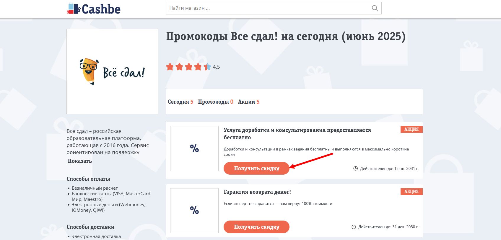The height and width of the screenshot is (240, 501).
Task: Click 'Электронные деньги' list item
Action: [x=108, y=207]
